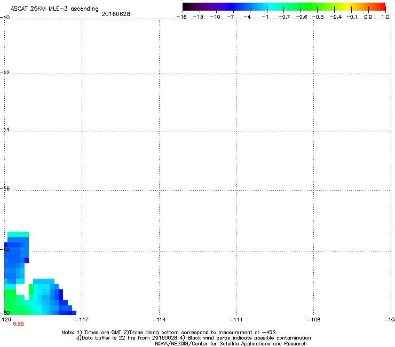Click the "-1" color scale label
The image size is (395, 347).
265,17
